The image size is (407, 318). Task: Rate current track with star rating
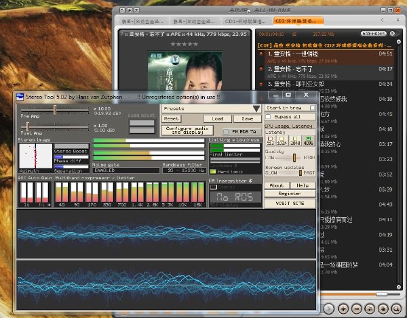point(184,44)
